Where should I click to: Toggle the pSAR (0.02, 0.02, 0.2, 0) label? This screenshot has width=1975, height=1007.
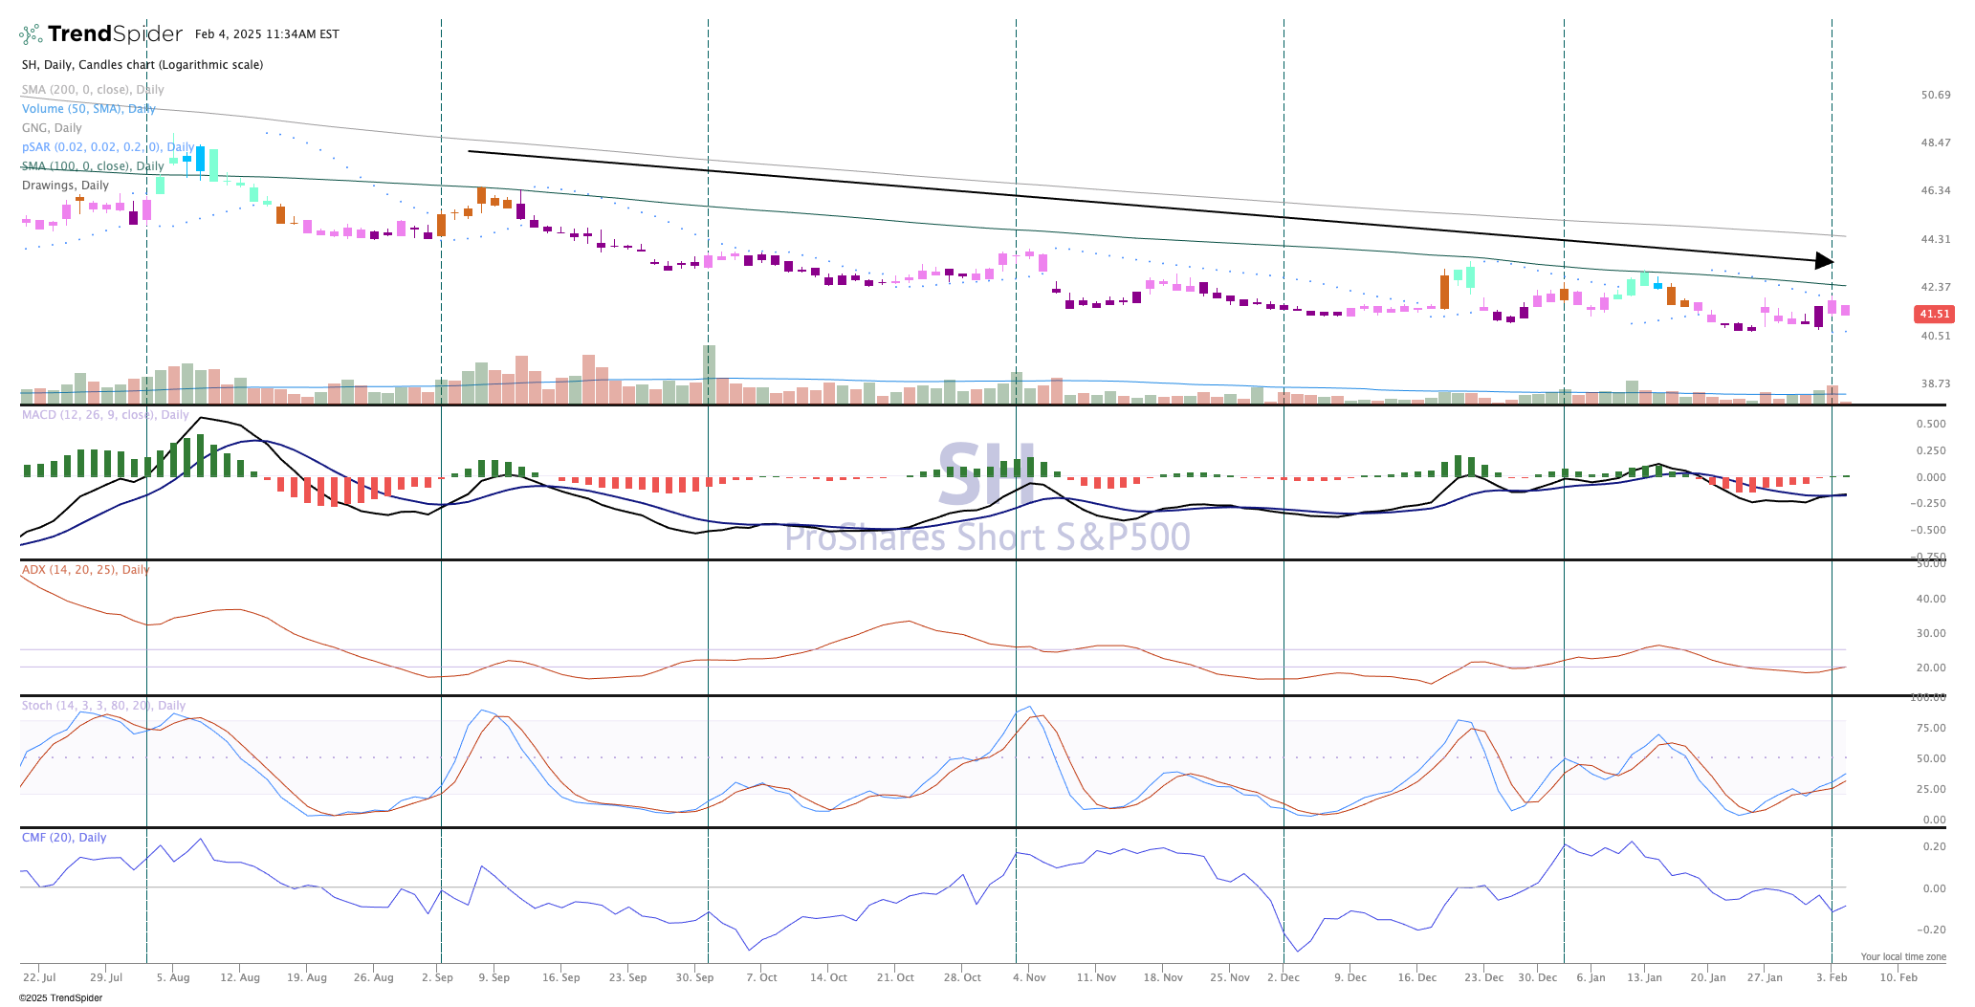tap(107, 147)
